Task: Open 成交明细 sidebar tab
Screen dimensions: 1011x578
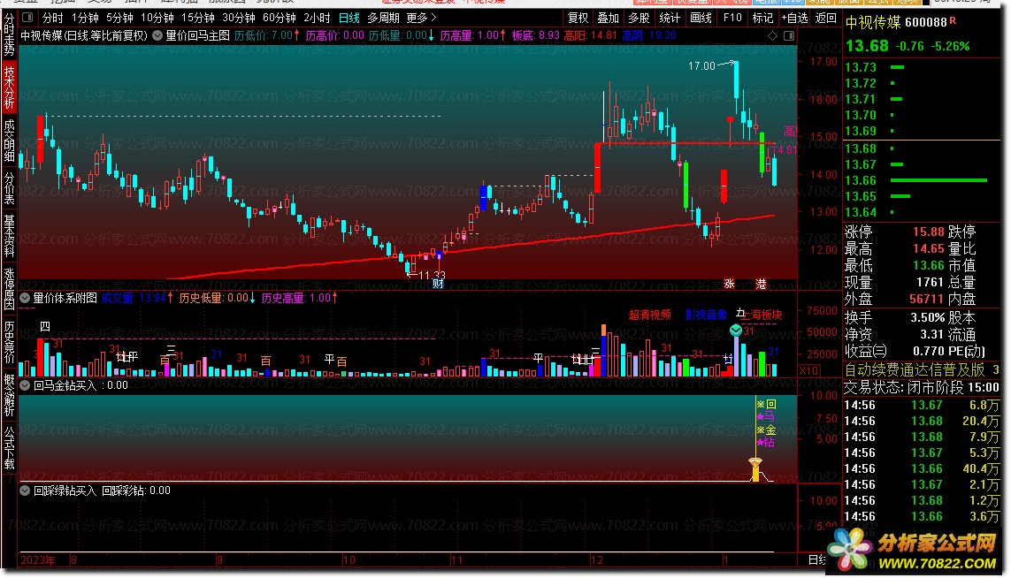Action: (x=9, y=140)
